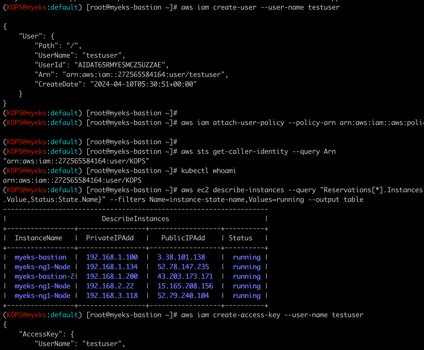Click the PrivateIPAdd column header
The width and height of the screenshot is (424, 350).
coord(110,238)
